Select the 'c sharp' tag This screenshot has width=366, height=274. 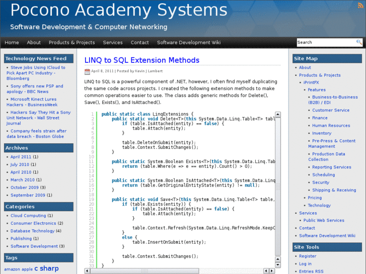coord(46,268)
